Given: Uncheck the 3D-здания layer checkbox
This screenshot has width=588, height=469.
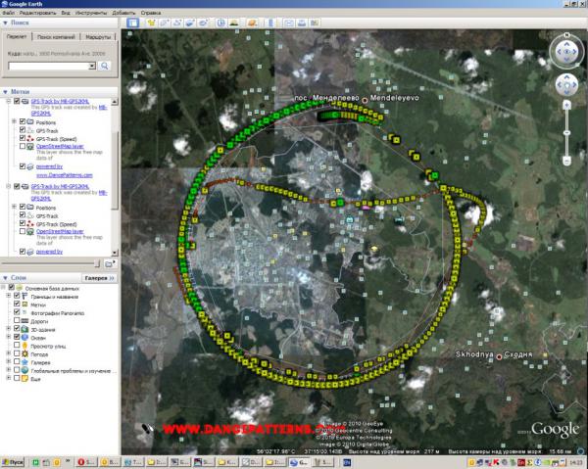Looking at the screenshot, I should click(x=17, y=329).
